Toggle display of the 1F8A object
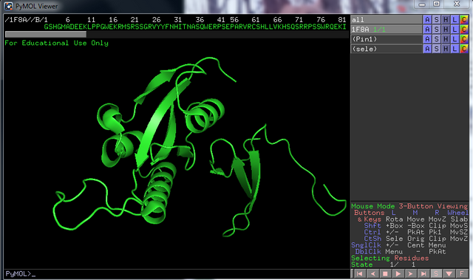473x280 pixels. pos(387,30)
